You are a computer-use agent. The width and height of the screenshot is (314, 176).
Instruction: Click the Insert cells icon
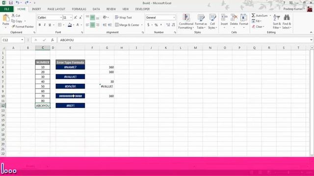tap(224, 18)
